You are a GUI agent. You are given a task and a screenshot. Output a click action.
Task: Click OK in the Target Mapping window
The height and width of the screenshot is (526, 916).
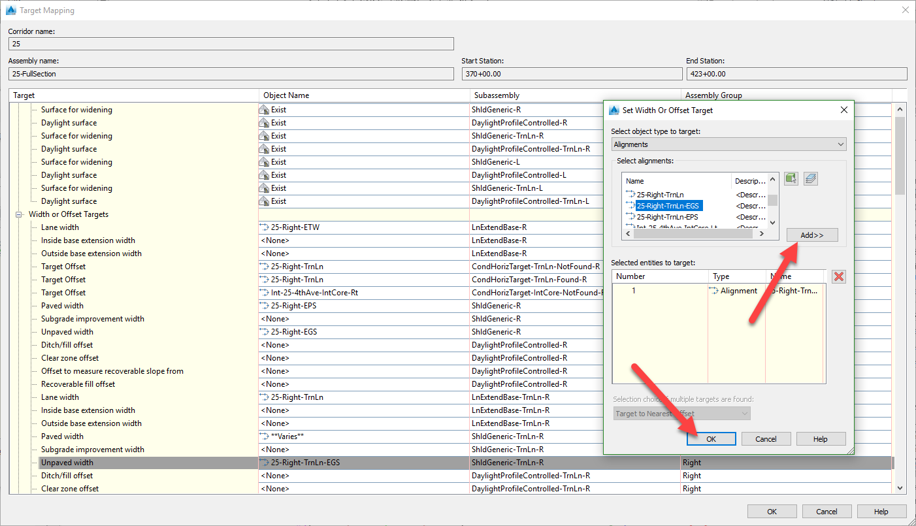coord(772,512)
